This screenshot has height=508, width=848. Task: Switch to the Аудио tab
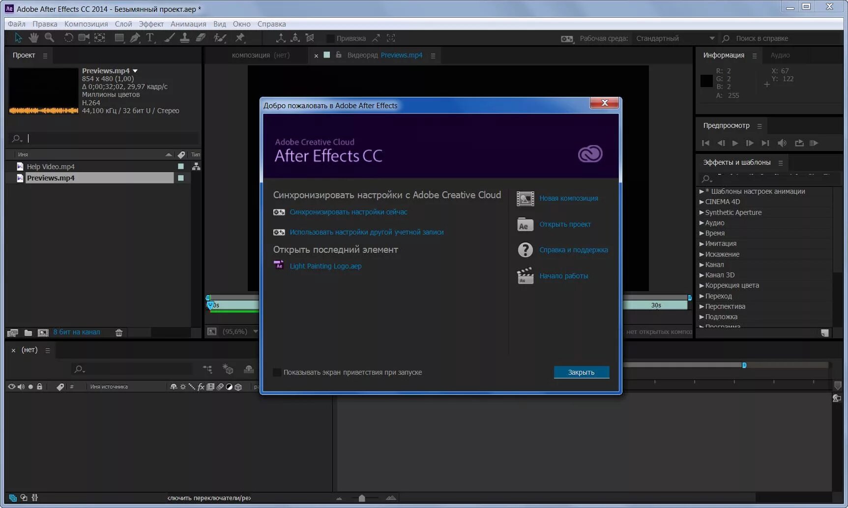[x=780, y=55]
